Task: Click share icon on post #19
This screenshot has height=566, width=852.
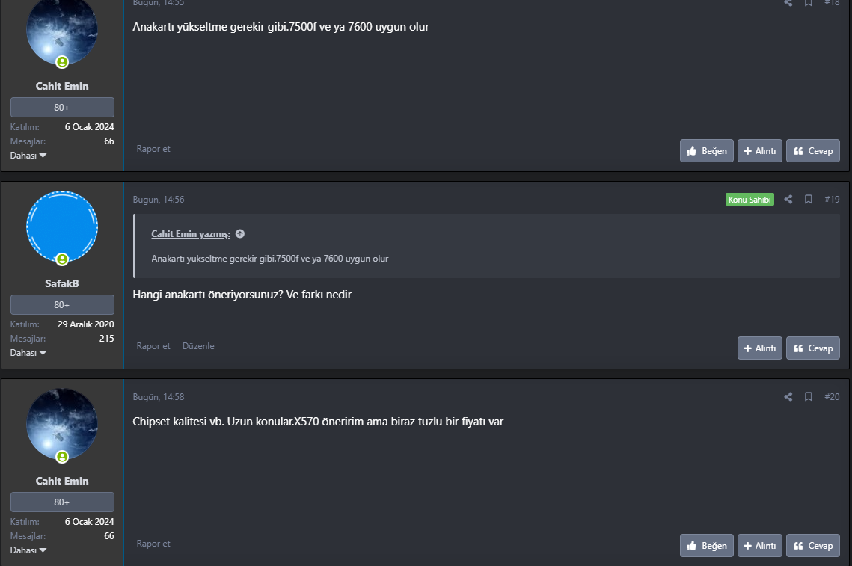Action: coord(788,200)
